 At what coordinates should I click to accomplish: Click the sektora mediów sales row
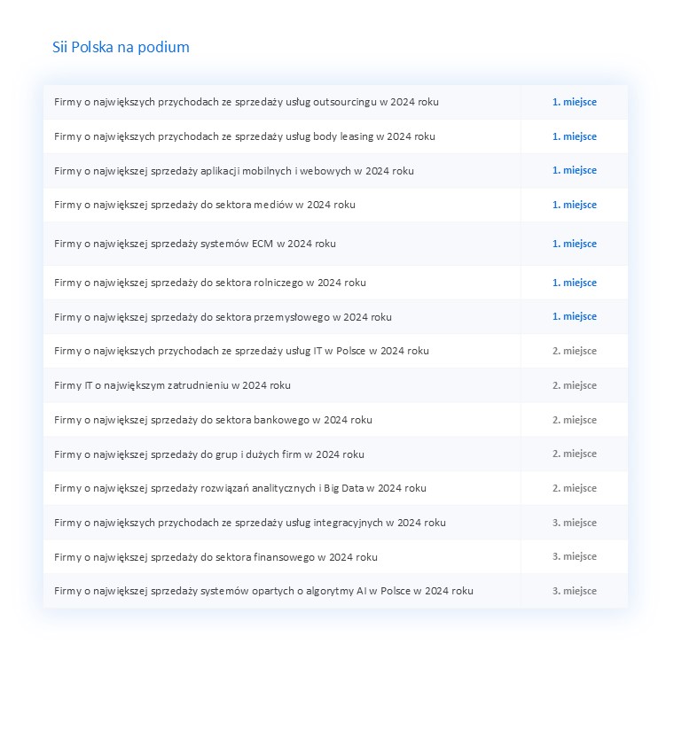pos(335,205)
